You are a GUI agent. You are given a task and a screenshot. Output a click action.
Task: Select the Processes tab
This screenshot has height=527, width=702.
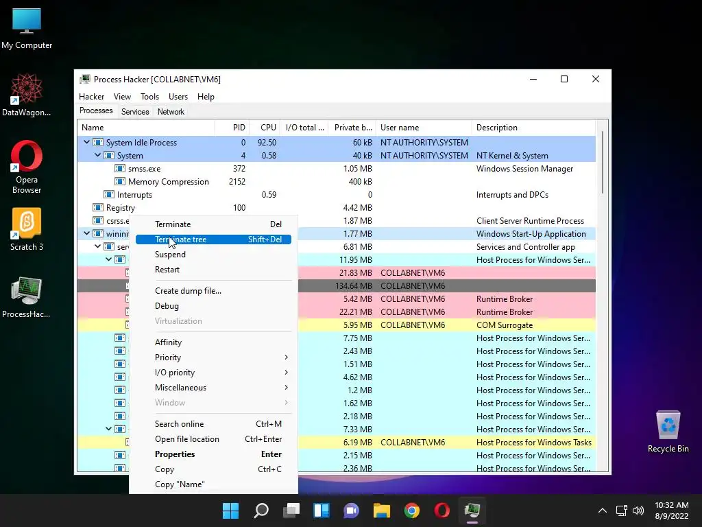[96, 110]
